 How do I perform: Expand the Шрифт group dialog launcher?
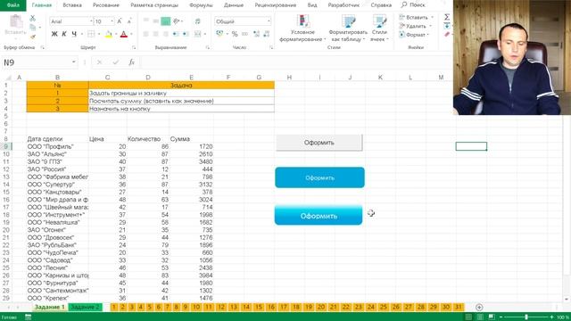pyautogui.click(x=134, y=47)
